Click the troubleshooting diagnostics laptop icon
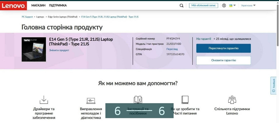The width and height of the screenshot is (279, 123). pyautogui.click(x=91, y=101)
